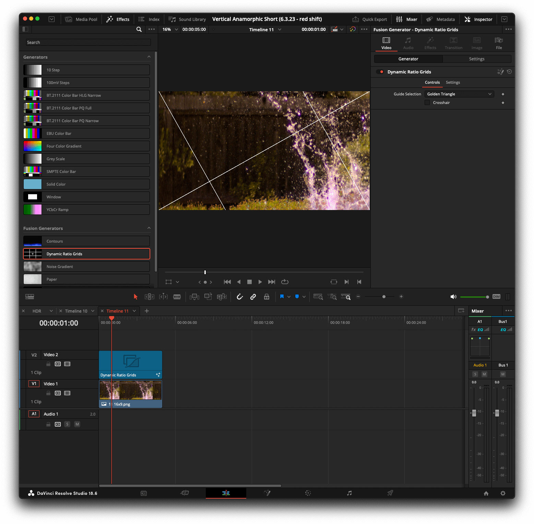Mute the Audio 1 track M button
This screenshot has height=524, width=534.
click(77, 424)
